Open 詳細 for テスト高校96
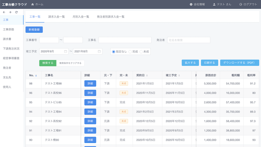Image resolution: width=261 pixels, height=147 pixels. click(90, 93)
